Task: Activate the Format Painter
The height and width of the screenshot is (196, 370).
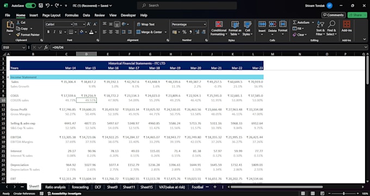Action: 28,35
